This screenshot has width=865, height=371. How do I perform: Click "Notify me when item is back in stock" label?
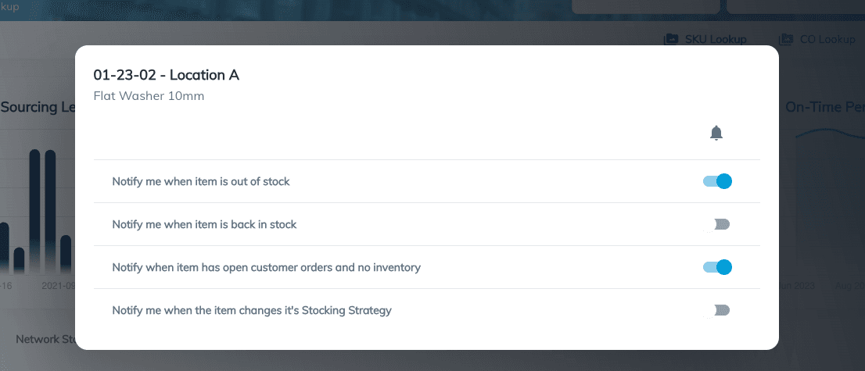(204, 224)
